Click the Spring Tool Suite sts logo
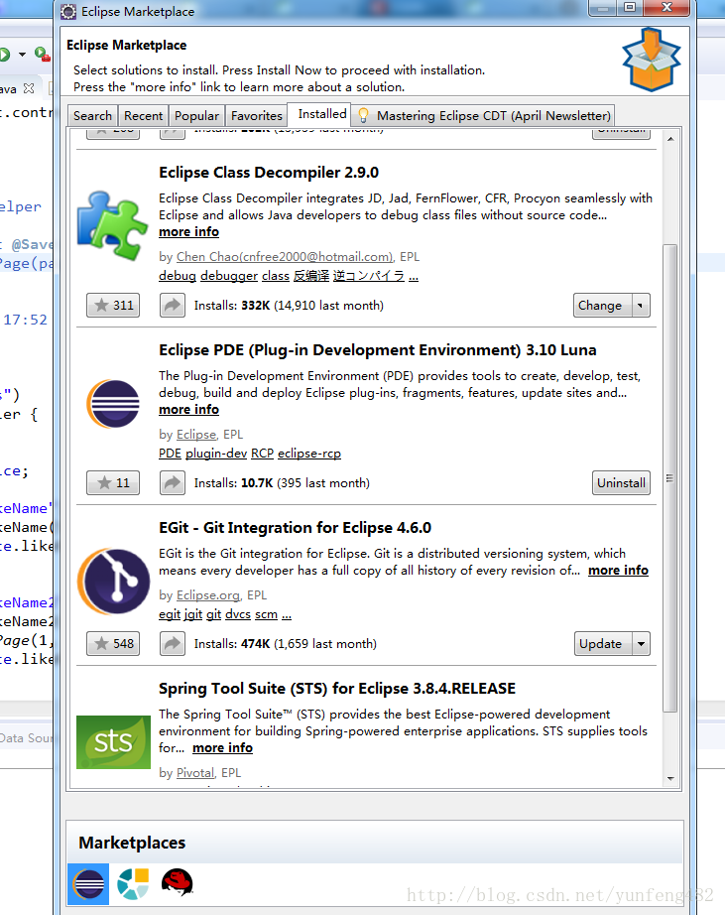This screenshot has width=725, height=915. click(x=113, y=741)
